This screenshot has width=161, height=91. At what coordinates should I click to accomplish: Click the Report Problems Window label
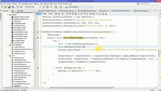point(12,90)
